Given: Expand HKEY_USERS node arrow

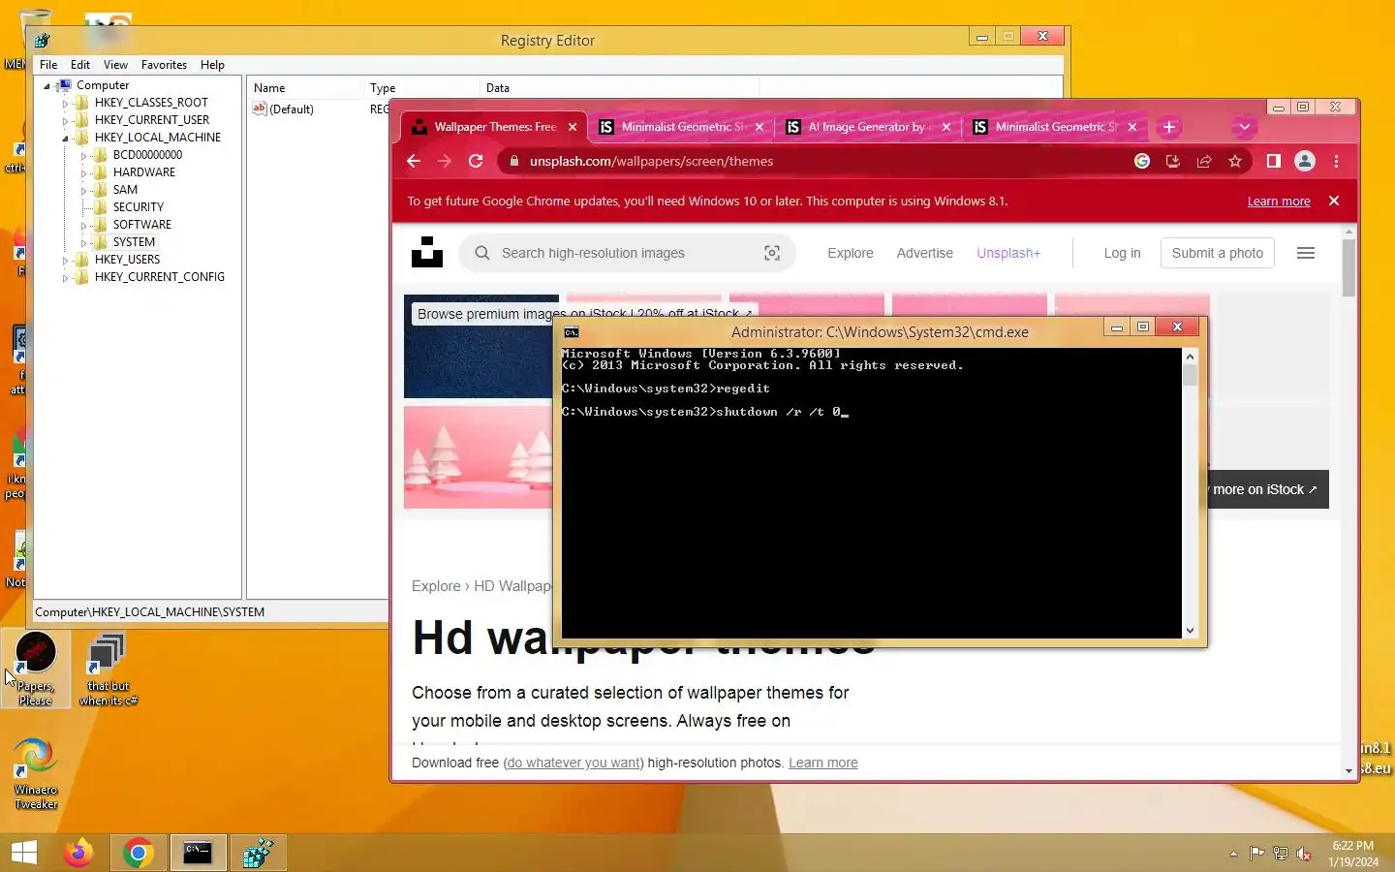Looking at the screenshot, I should point(65,260).
